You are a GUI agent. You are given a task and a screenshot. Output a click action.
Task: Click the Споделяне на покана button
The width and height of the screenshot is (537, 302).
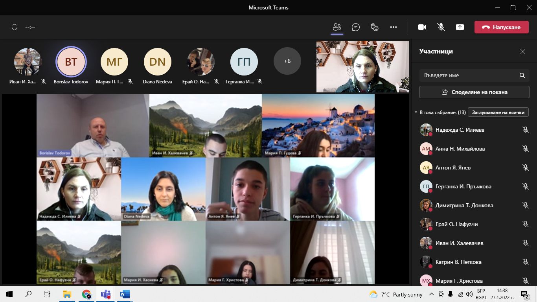[474, 92]
